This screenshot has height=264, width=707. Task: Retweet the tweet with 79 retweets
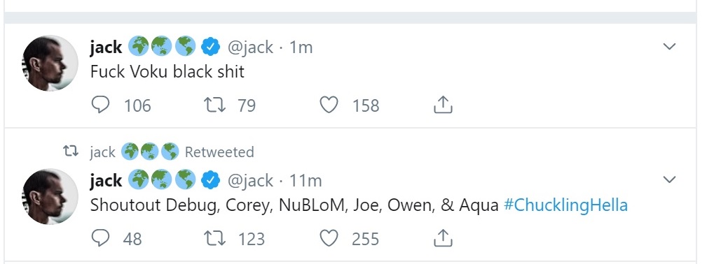pos(214,105)
